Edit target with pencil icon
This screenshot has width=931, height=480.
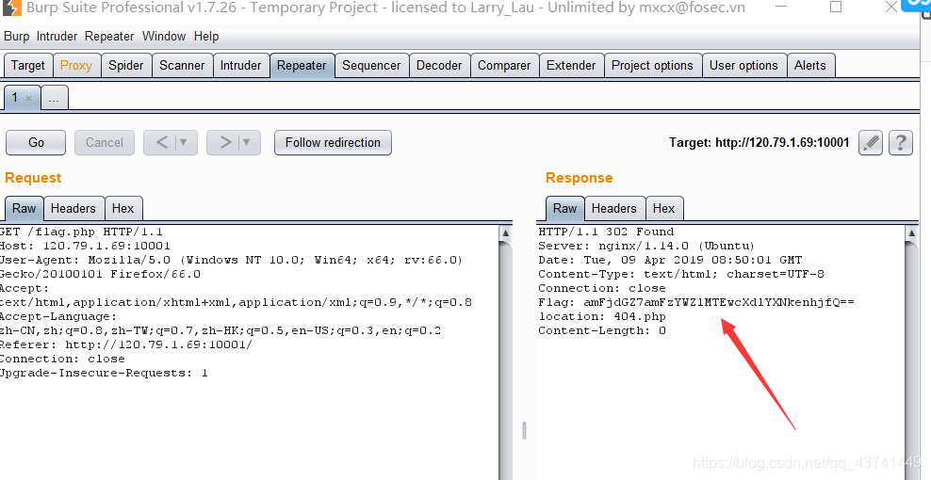tap(871, 143)
